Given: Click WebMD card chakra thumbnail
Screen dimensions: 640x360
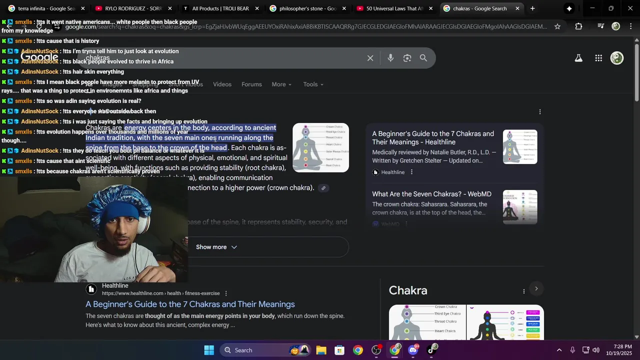Looking at the screenshot, I should pos(520,207).
